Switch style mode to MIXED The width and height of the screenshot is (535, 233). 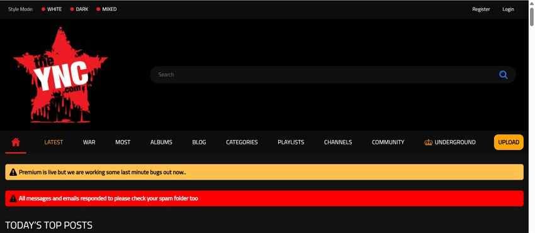(x=106, y=9)
